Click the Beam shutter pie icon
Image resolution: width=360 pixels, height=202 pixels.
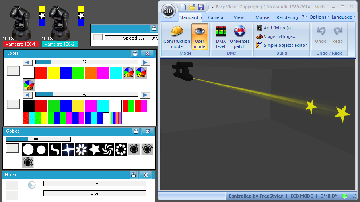coord(32,185)
